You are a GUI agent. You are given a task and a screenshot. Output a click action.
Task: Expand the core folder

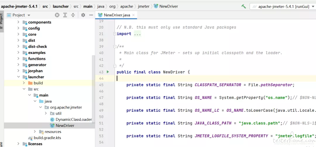(18, 34)
